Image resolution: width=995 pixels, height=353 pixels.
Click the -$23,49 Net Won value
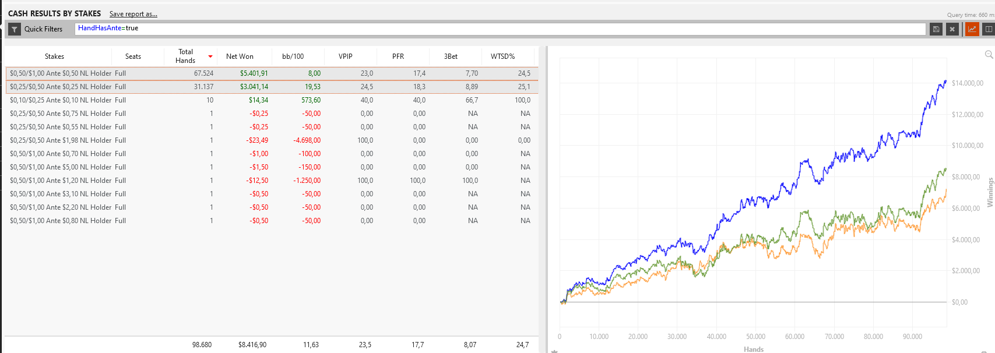[257, 140]
